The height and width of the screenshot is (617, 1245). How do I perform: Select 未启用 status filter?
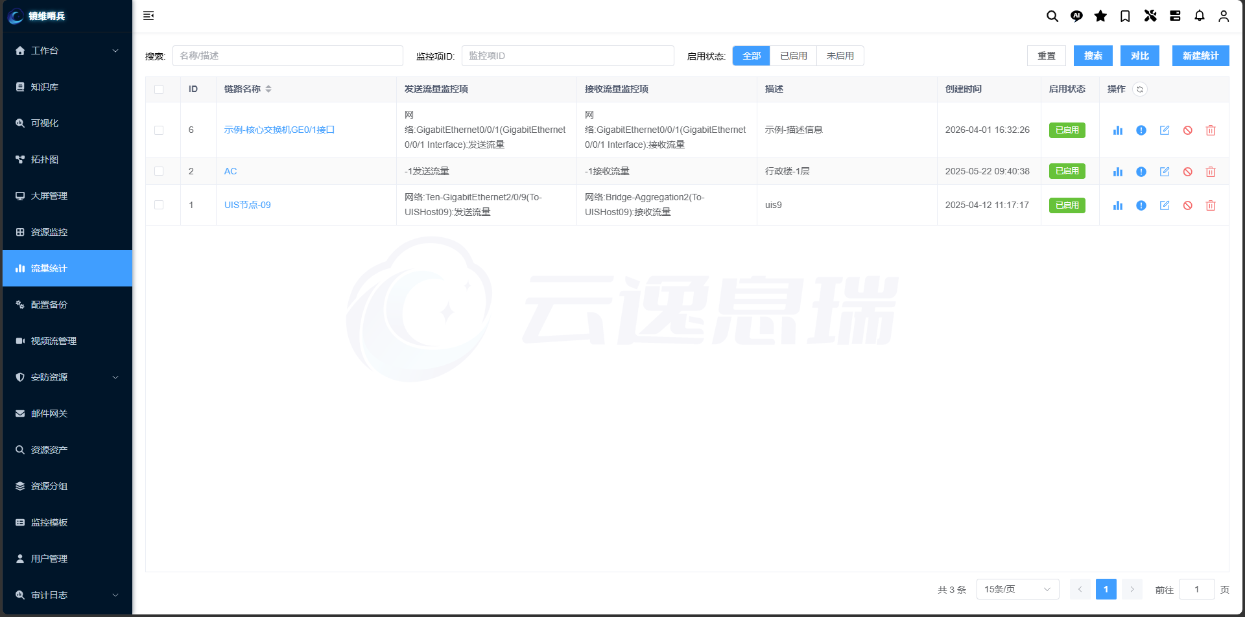[x=840, y=56]
